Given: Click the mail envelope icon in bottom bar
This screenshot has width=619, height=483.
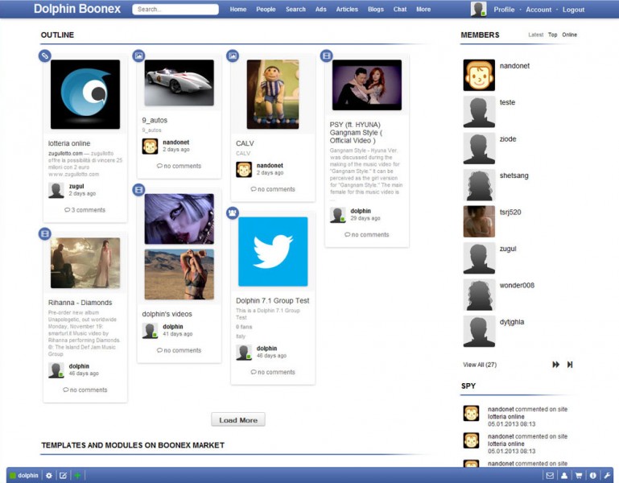Looking at the screenshot, I should [x=550, y=476].
